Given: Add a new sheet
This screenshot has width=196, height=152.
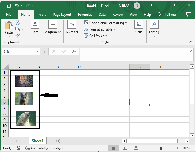Looking at the screenshot, I should [58, 141].
